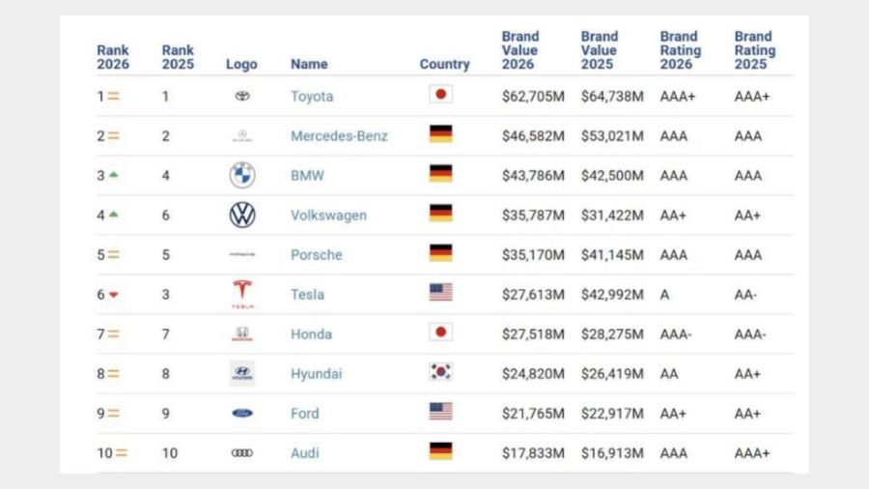Click the Toyota logo icon
Image resolution: width=869 pixels, height=489 pixels.
242,96
